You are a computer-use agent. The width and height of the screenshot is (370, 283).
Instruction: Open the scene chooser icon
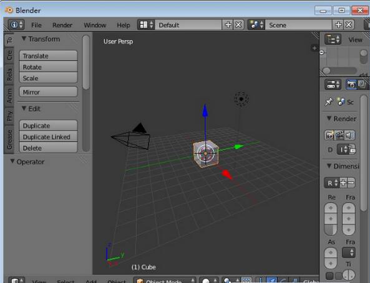[x=256, y=25]
